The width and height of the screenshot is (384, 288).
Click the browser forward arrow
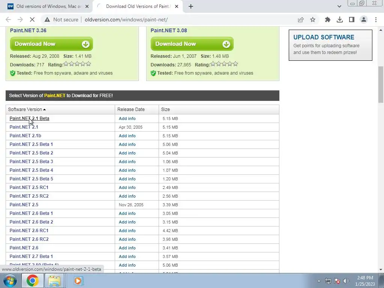(x=20, y=19)
